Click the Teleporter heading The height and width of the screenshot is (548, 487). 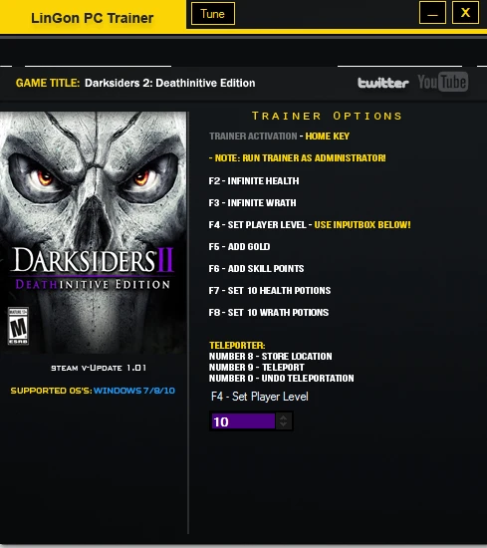pos(237,346)
